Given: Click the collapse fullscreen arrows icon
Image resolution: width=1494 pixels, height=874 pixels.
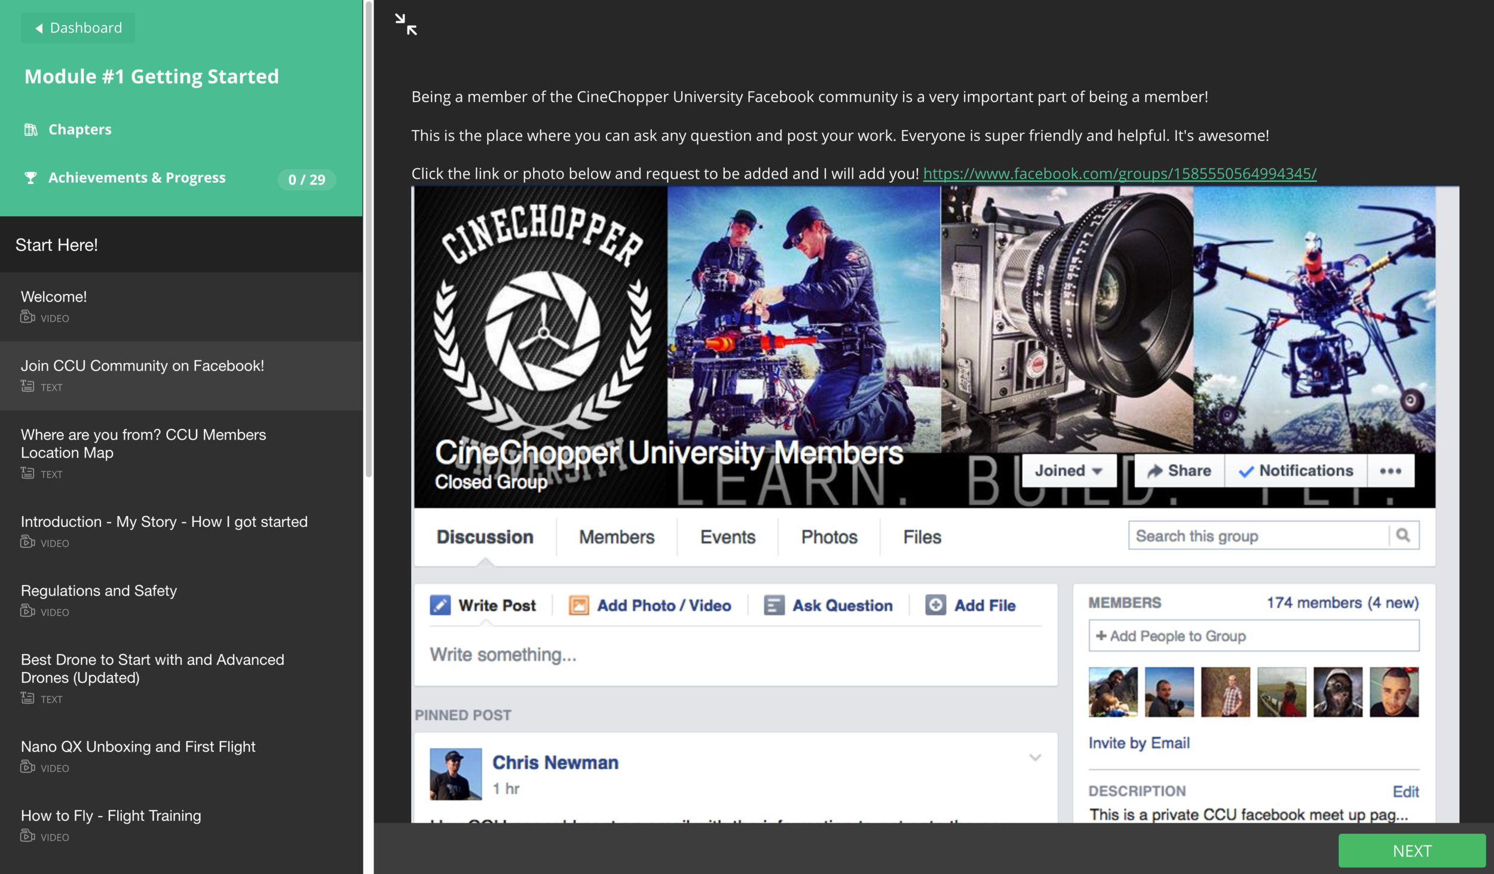Looking at the screenshot, I should coord(406,24).
